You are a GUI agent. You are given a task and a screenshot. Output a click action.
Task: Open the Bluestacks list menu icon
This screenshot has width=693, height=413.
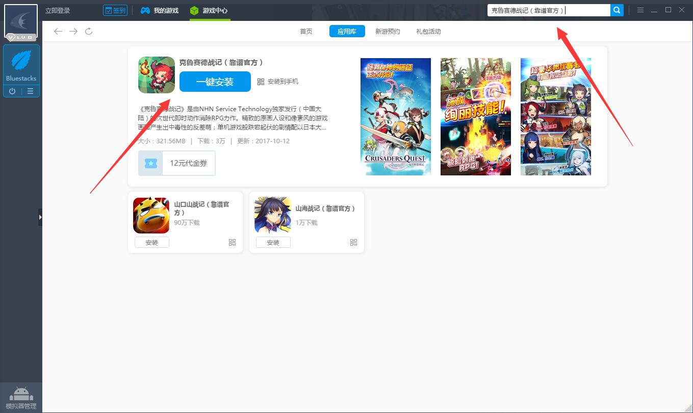click(30, 91)
